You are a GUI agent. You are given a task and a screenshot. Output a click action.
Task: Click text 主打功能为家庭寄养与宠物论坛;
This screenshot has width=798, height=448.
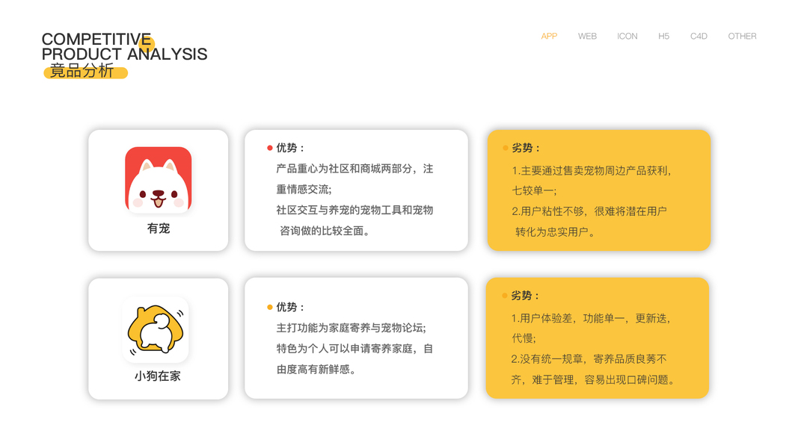(x=352, y=328)
